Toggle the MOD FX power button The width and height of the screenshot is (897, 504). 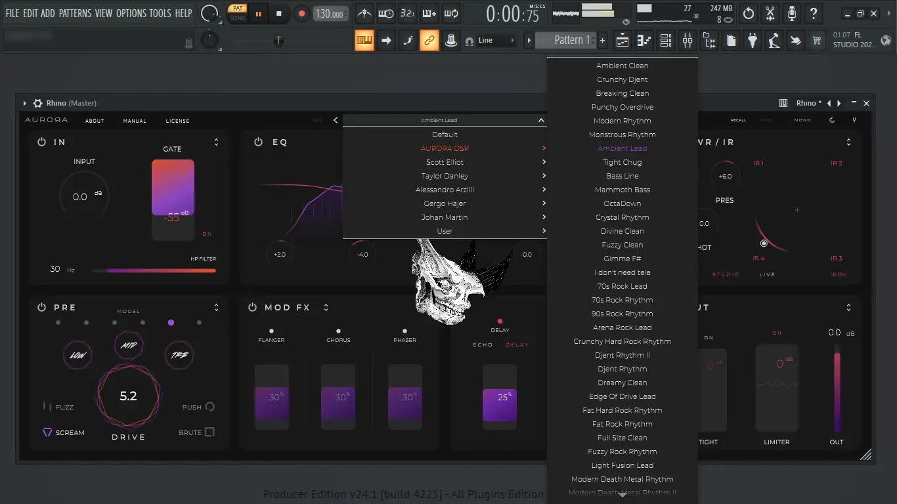252,307
